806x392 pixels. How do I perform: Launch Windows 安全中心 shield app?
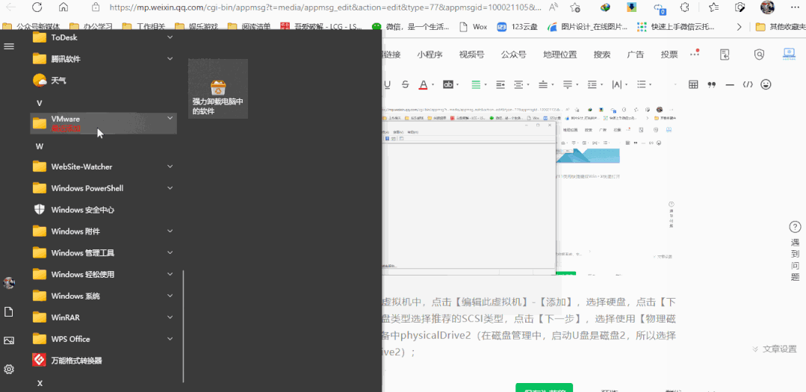click(103, 210)
